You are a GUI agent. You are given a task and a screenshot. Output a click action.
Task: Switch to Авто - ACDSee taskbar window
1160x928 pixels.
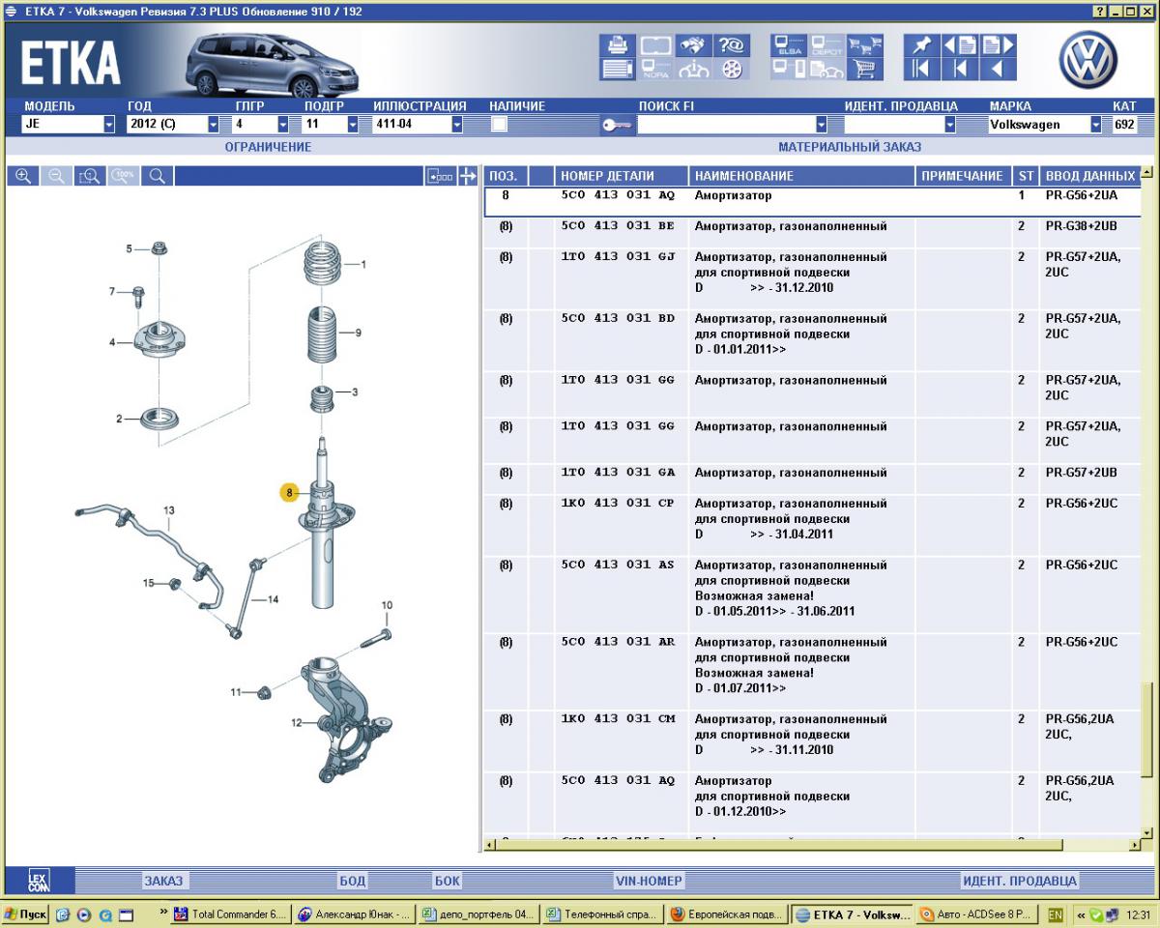click(x=976, y=914)
